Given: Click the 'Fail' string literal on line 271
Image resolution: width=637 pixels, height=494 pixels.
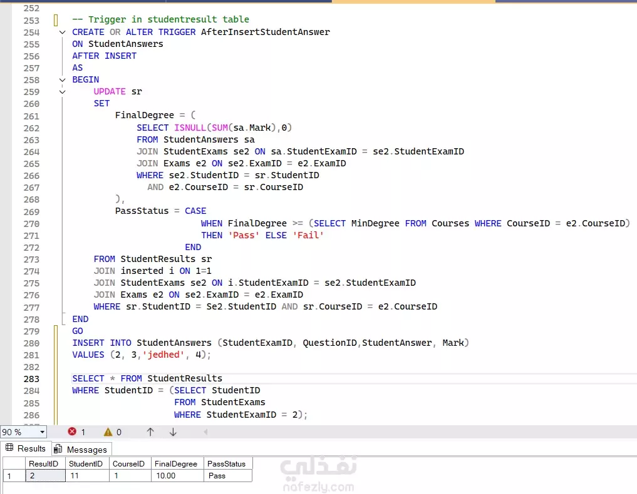Looking at the screenshot, I should (308, 235).
